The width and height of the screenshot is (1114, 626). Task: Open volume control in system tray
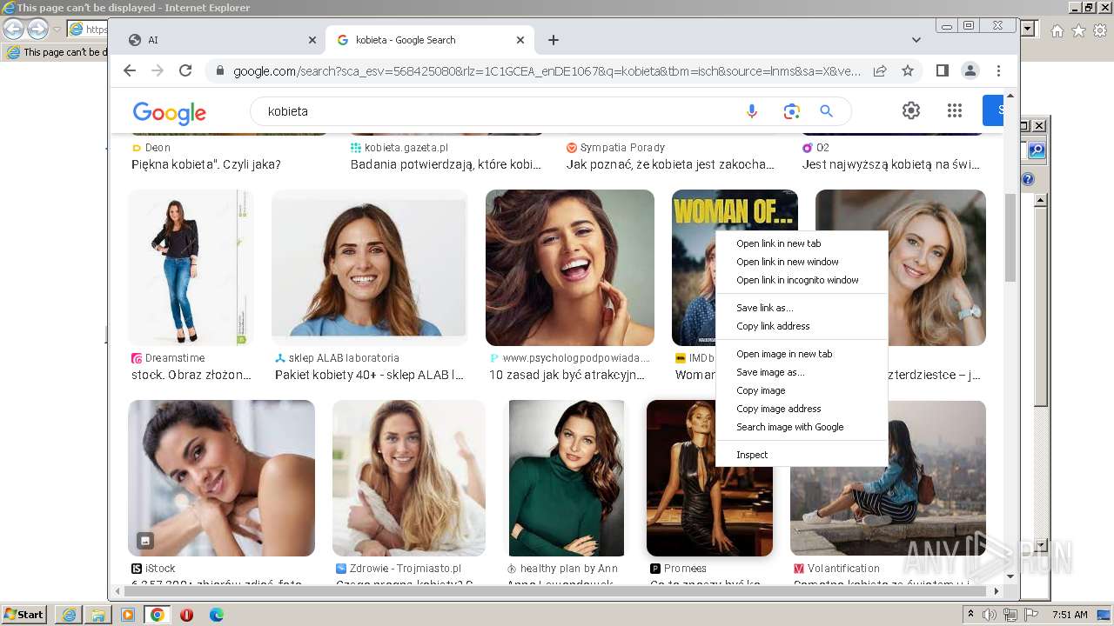tap(990, 615)
